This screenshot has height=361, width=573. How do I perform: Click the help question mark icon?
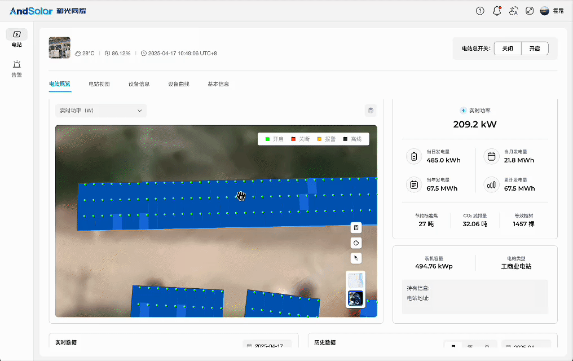point(480,11)
